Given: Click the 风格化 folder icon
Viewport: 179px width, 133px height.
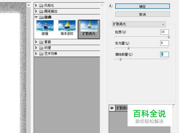Looking at the screenshot, I should click(x=41, y=5).
